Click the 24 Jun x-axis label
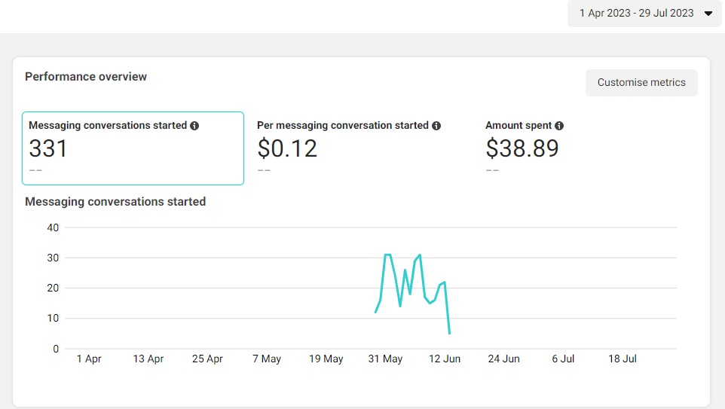 [x=503, y=359]
